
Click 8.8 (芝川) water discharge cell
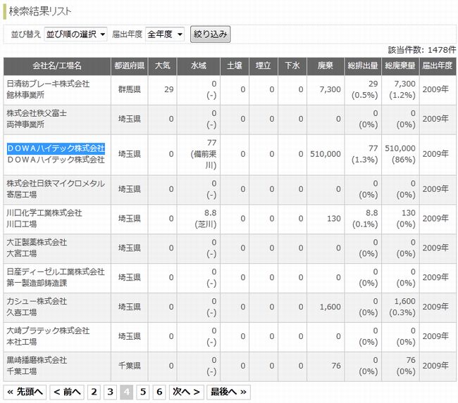(198, 219)
